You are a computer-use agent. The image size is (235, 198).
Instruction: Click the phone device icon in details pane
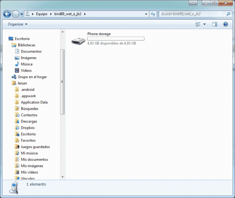point(14,188)
